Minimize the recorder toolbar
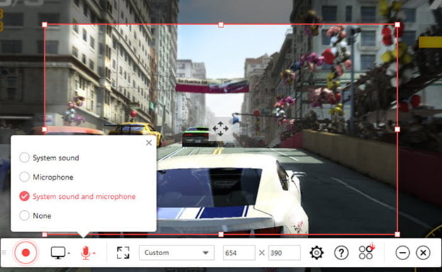The image size is (442, 272). [402, 253]
